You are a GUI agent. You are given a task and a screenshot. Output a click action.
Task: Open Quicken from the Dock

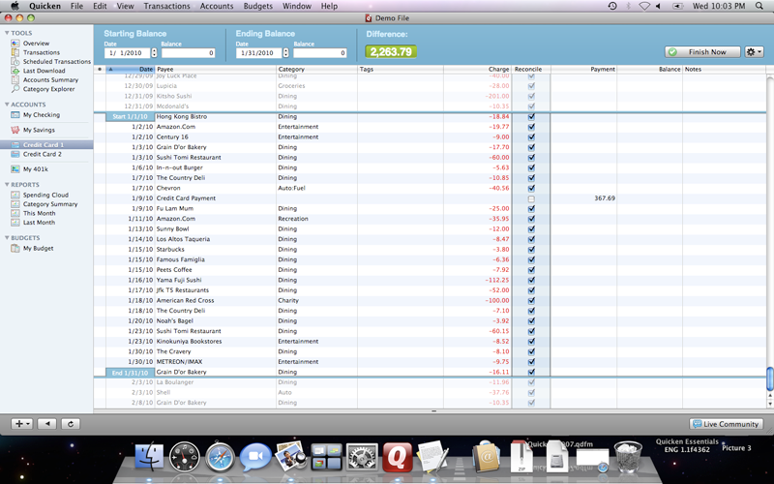pyautogui.click(x=397, y=457)
